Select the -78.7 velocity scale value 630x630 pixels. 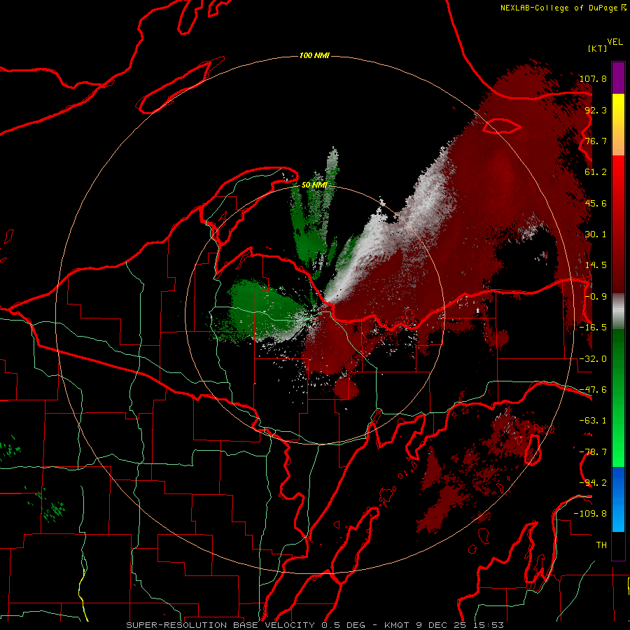[593, 452]
